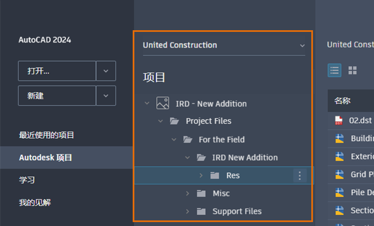
Task: Click the drawing icon next to Grid P
Action: [339, 175]
